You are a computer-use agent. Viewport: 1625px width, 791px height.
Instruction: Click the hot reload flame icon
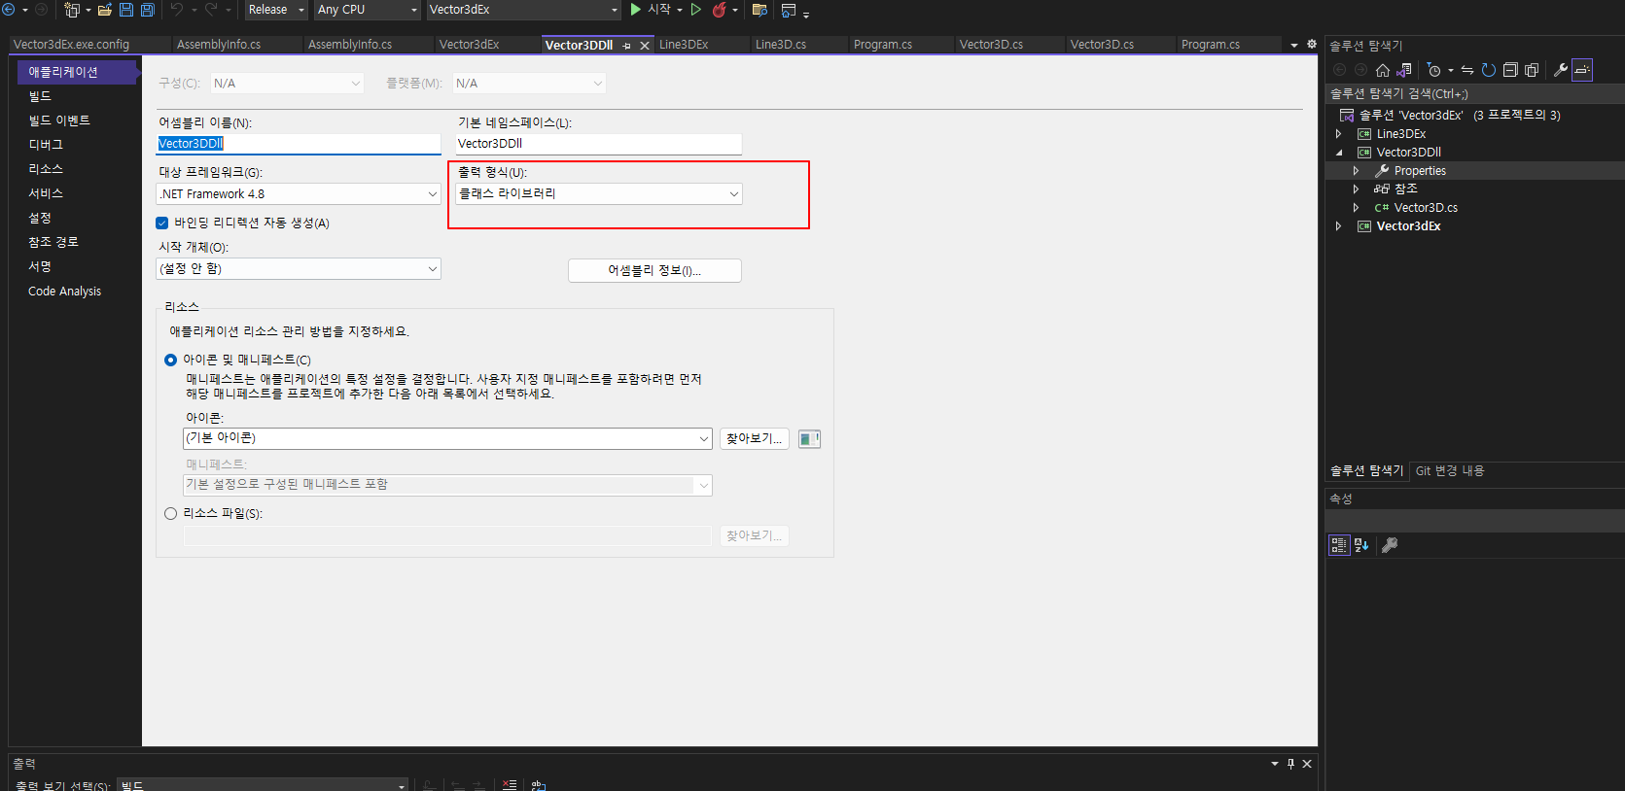pos(720,10)
